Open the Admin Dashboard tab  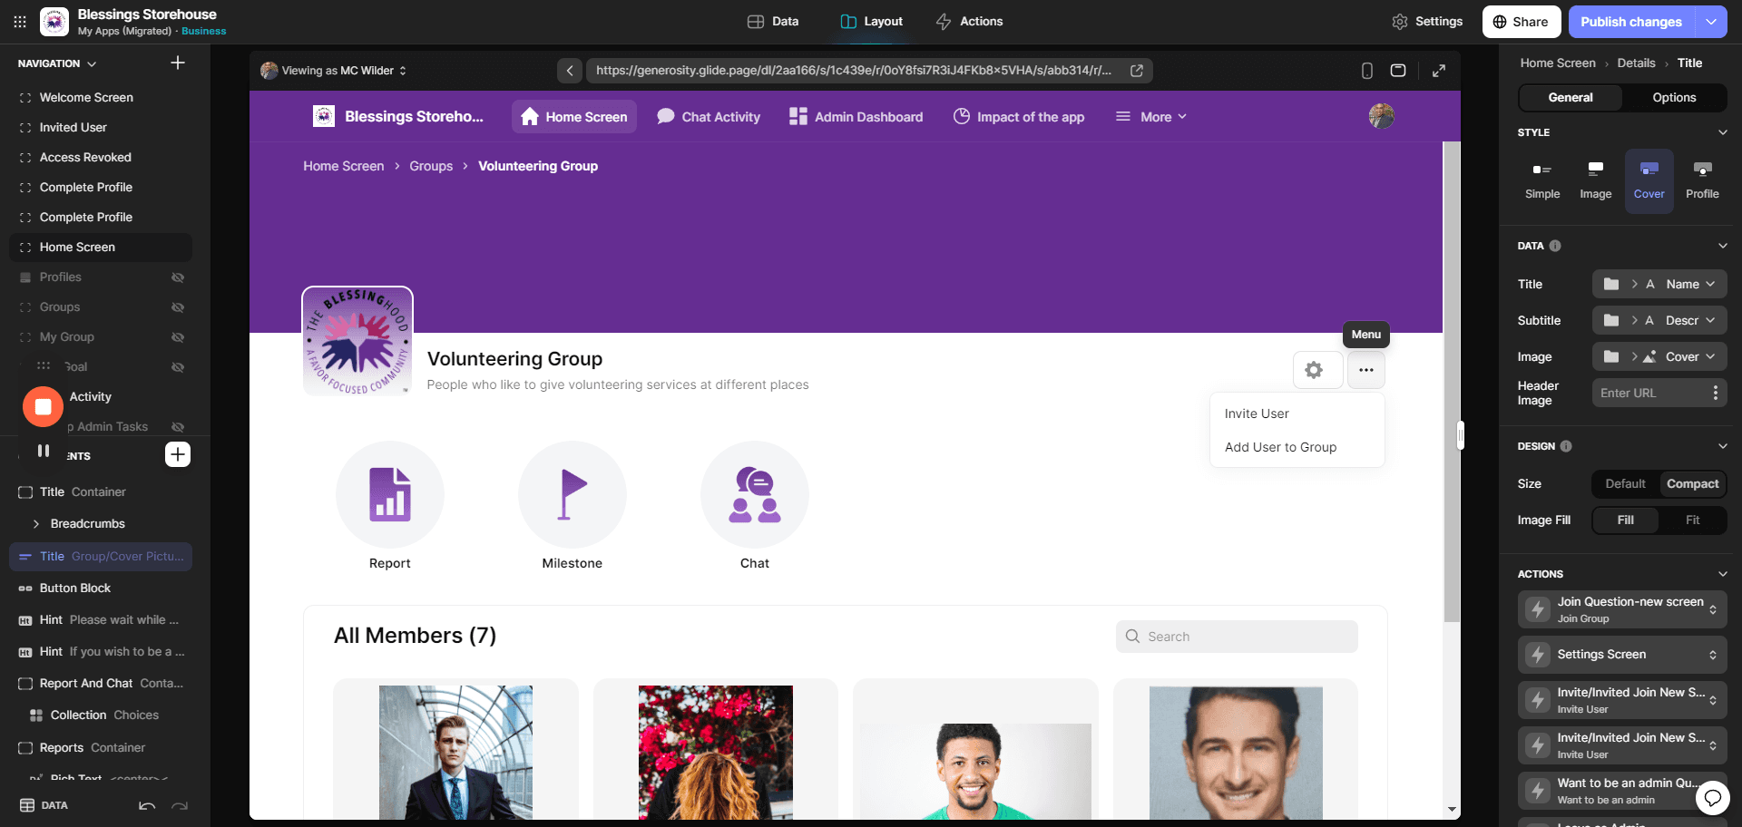[x=856, y=117]
